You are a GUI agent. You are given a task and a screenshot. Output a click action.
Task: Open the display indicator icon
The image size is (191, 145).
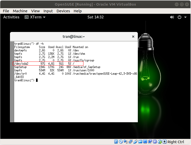coord(145,142)
